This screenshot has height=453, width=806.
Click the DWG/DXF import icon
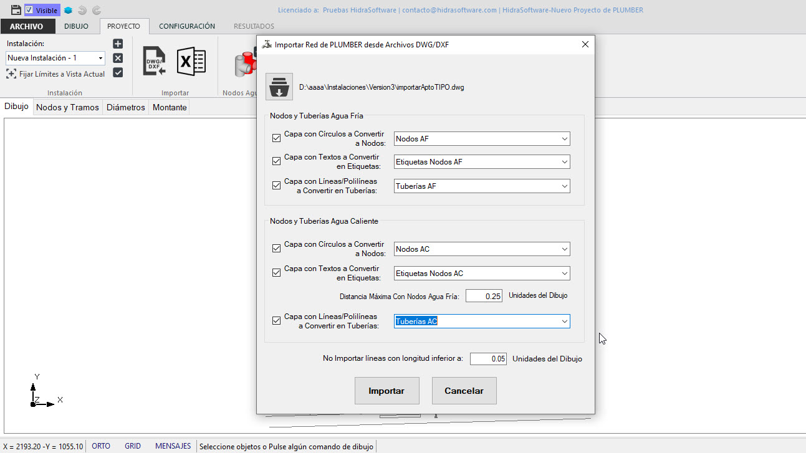tap(154, 61)
